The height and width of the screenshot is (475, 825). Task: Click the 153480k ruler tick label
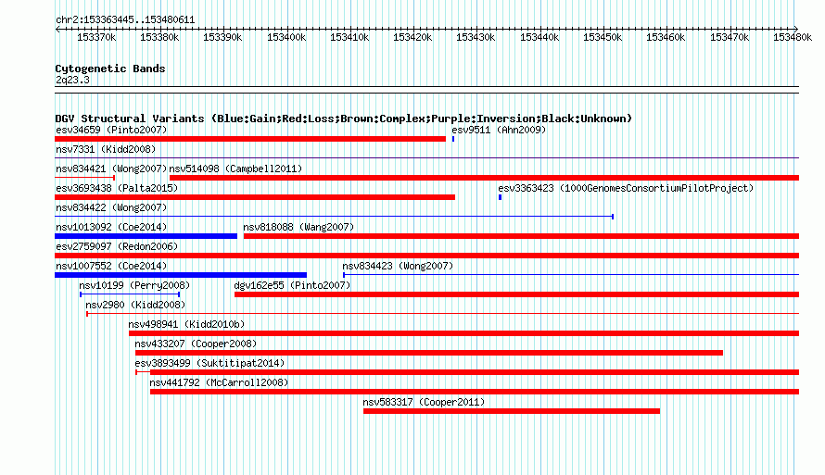point(793,37)
